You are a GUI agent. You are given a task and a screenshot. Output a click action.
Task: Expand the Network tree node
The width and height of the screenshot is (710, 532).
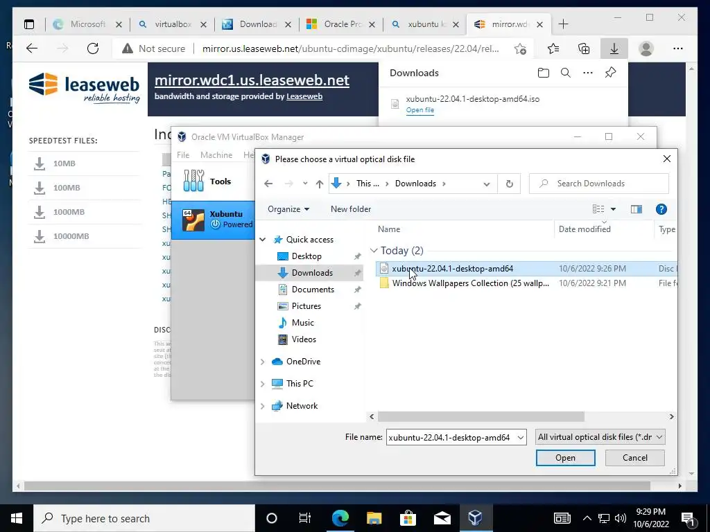click(x=263, y=406)
